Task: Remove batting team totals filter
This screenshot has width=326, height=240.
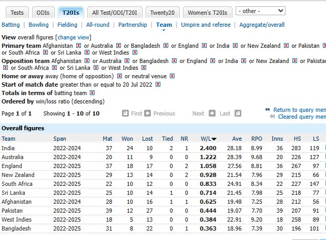Action: point(93,93)
